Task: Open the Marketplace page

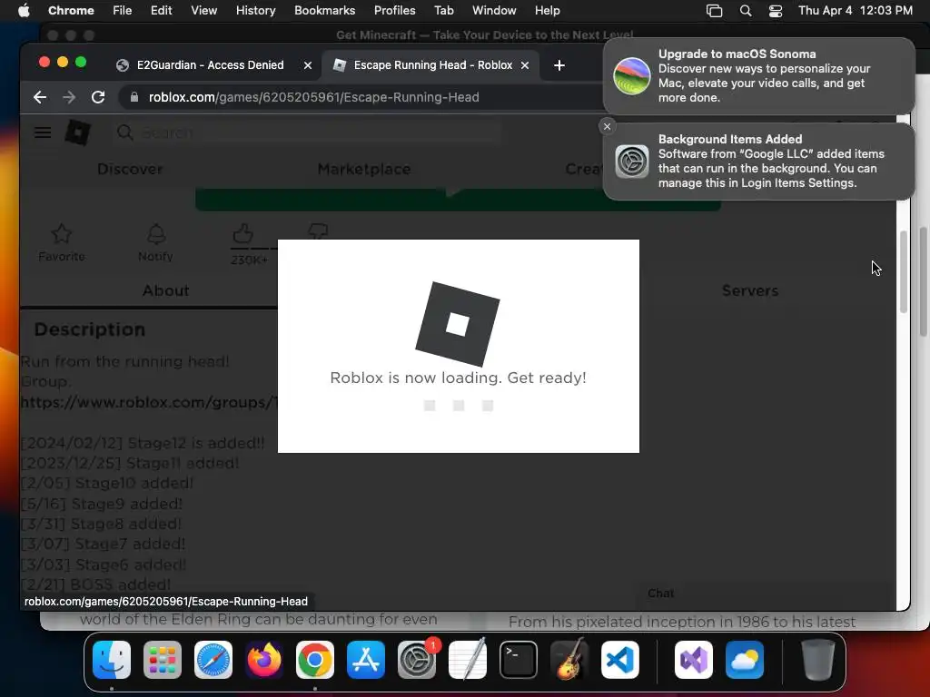Action: [x=364, y=169]
